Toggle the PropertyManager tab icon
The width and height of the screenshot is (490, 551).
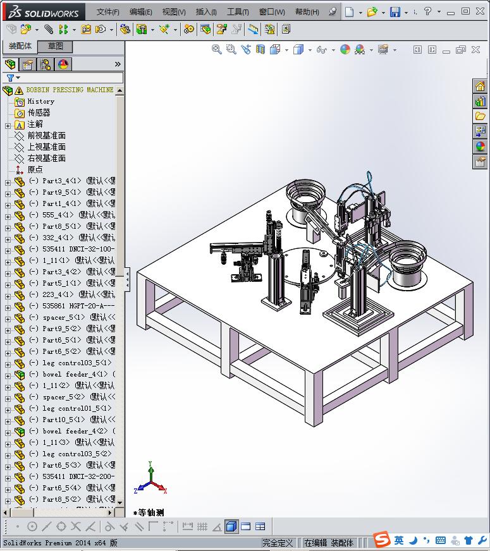(27, 64)
